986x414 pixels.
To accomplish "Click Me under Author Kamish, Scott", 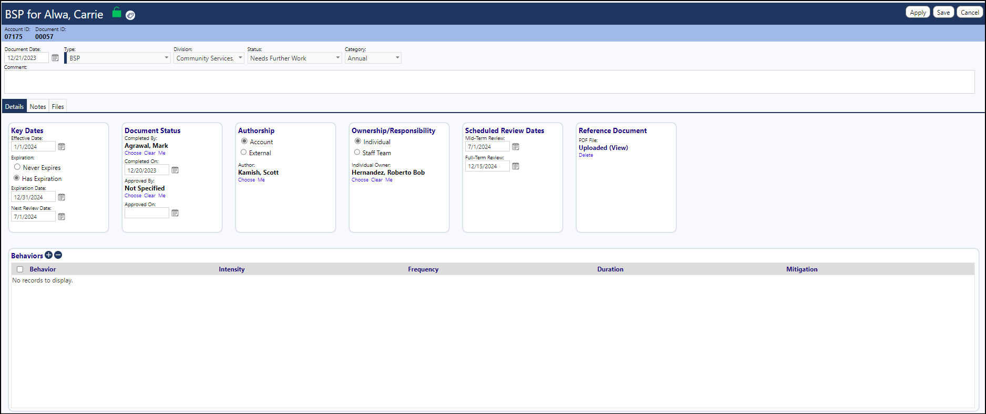I will click(x=261, y=180).
